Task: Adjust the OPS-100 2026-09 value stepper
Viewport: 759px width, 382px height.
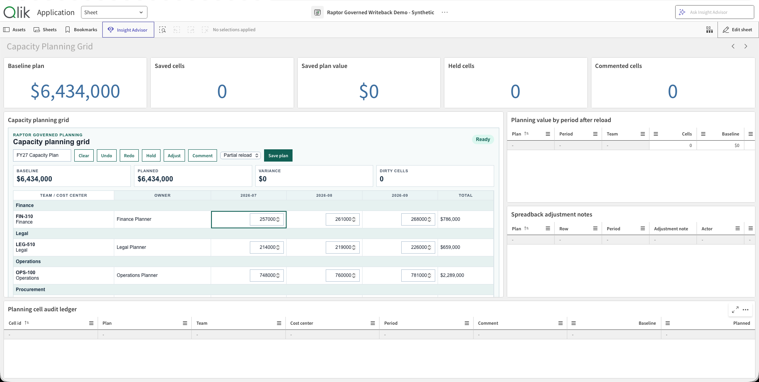Action: [429, 275]
